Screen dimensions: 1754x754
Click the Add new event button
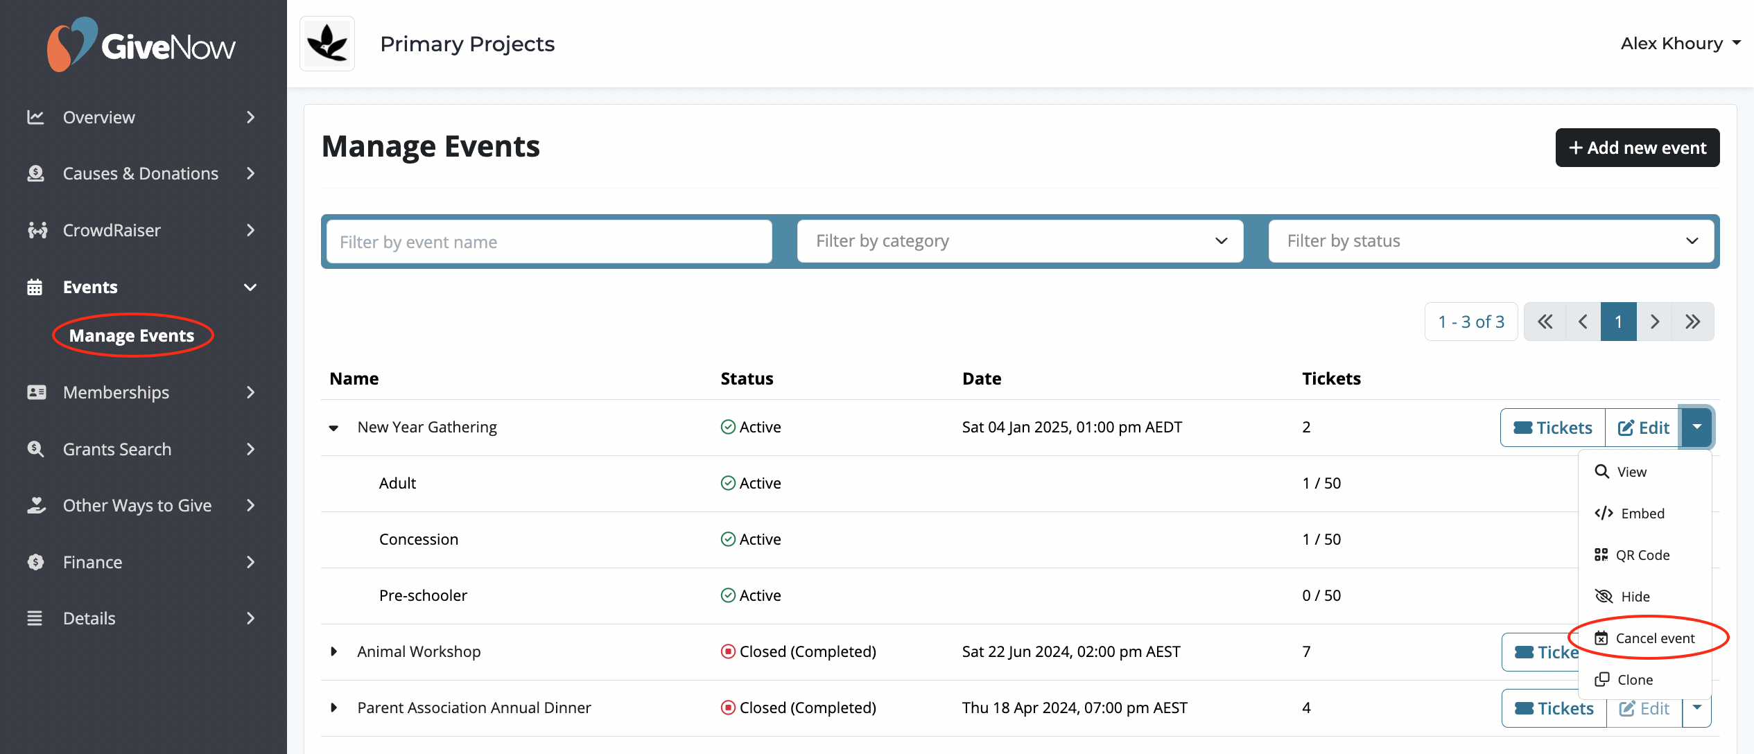tap(1637, 148)
